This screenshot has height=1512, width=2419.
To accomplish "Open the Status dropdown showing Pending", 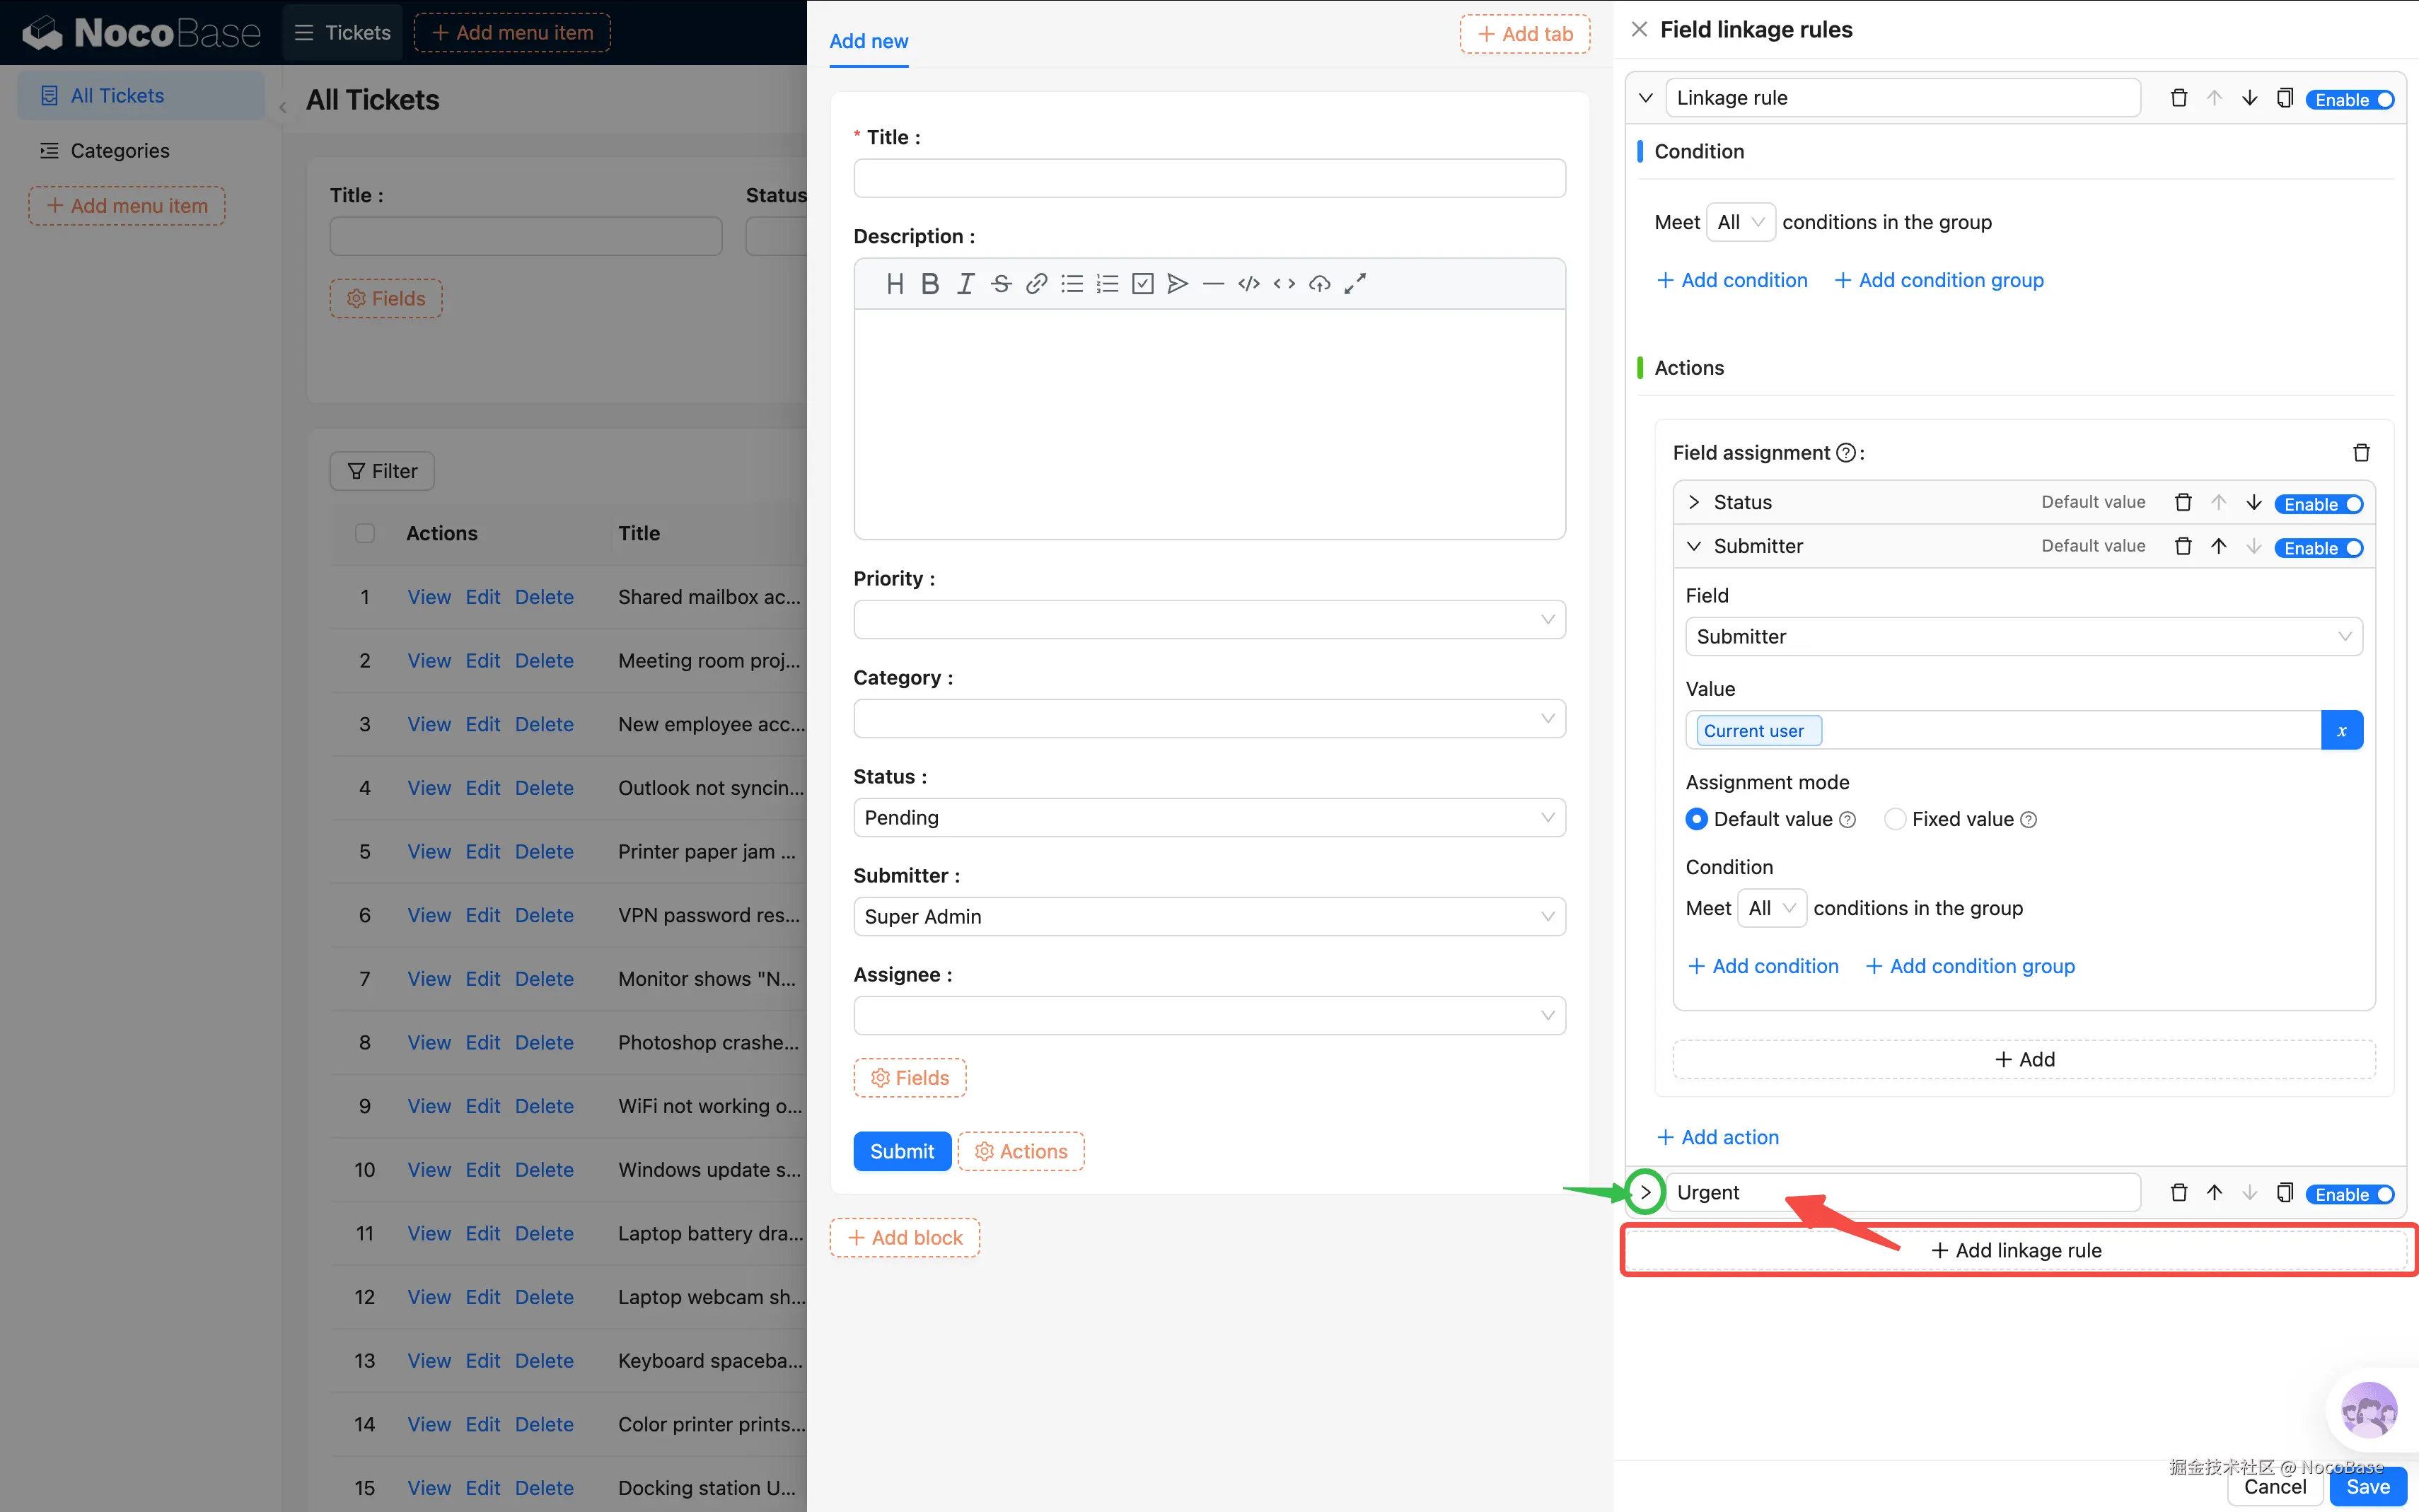I will [x=1209, y=817].
